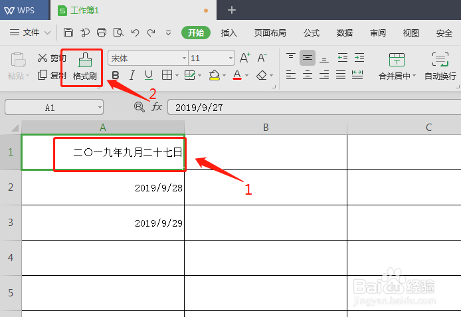
Task: Center text horizontally
Action: tap(308, 75)
